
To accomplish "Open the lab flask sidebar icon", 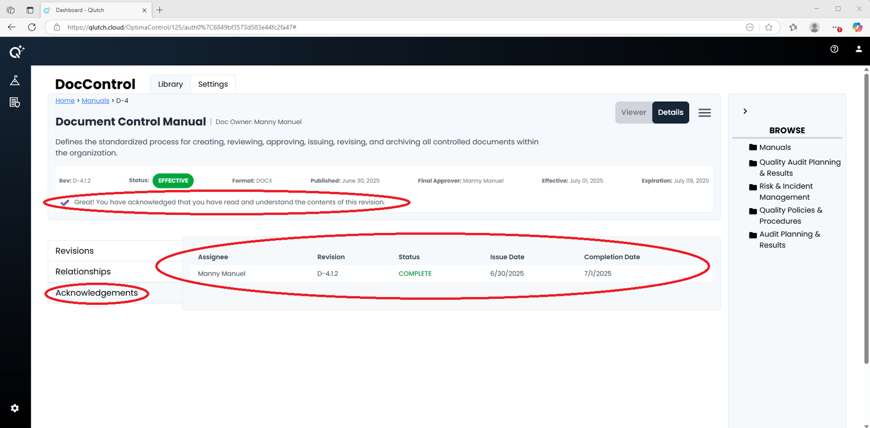I will coord(15,80).
